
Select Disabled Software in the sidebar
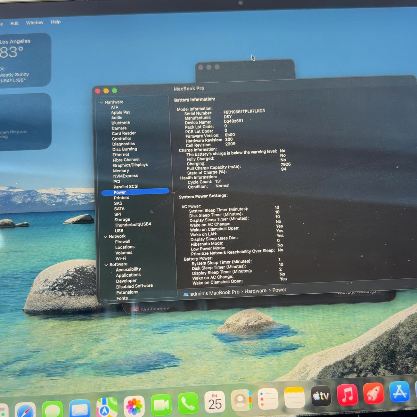pyautogui.click(x=134, y=286)
